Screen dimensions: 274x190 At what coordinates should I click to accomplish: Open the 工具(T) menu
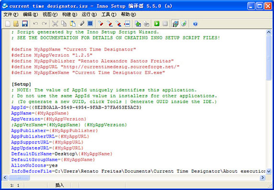click(x=109, y=15)
